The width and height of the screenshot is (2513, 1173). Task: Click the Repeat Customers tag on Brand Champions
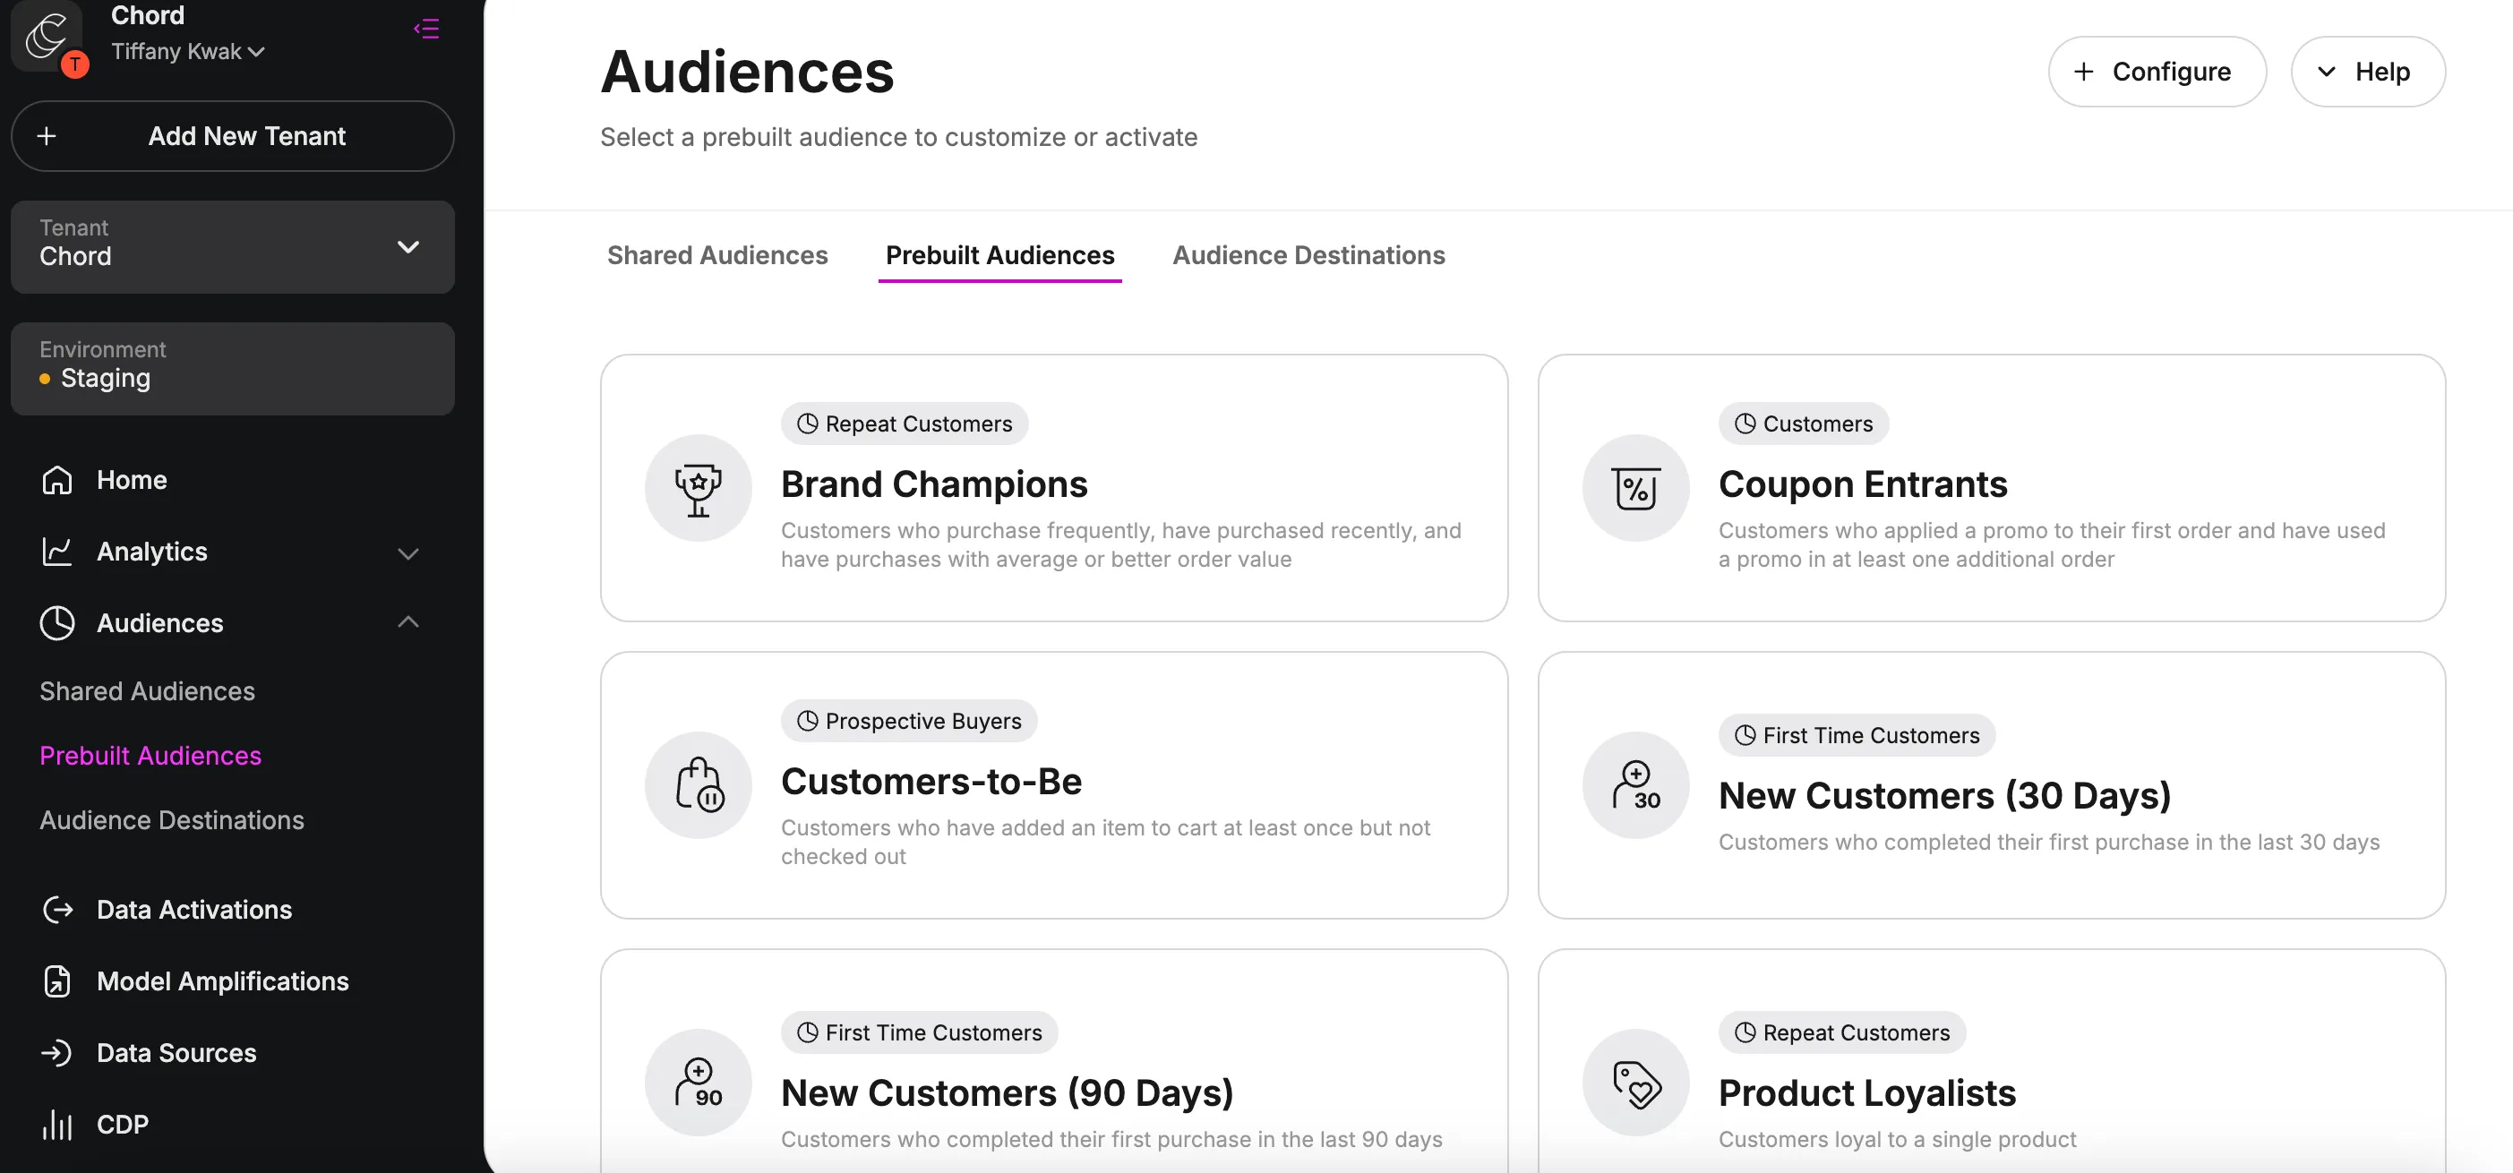click(905, 424)
